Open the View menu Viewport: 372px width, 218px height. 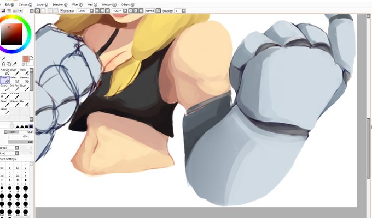click(x=92, y=4)
